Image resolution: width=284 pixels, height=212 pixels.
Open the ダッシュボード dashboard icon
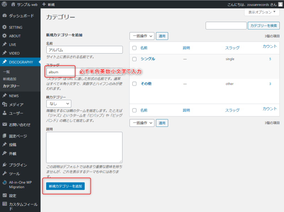pyautogui.click(x=4, y=16)
